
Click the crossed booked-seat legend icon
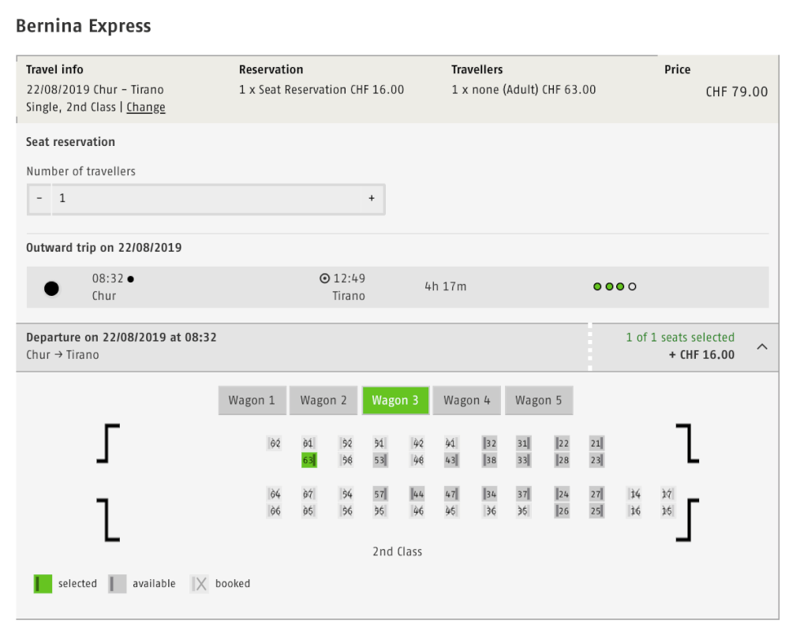[200, 584]
